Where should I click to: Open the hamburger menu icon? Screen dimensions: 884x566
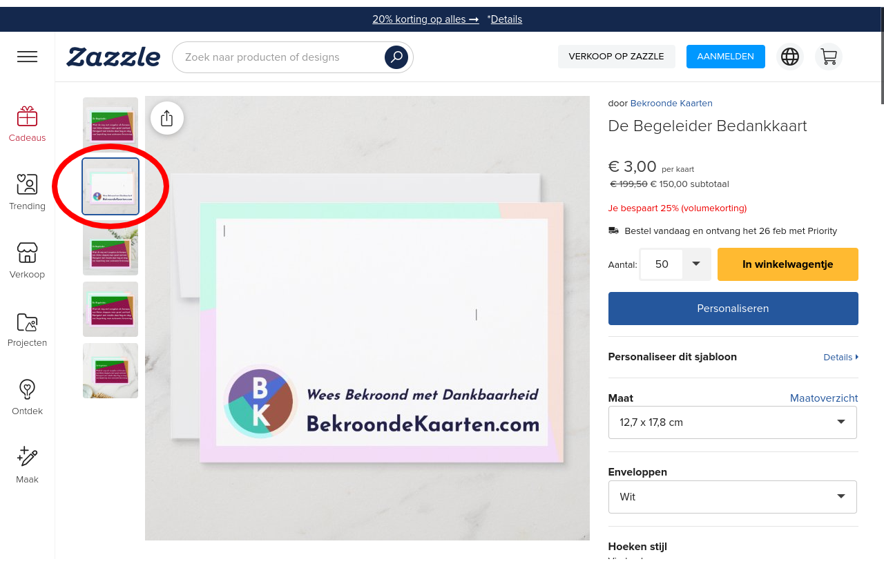[x=27, y=57]
